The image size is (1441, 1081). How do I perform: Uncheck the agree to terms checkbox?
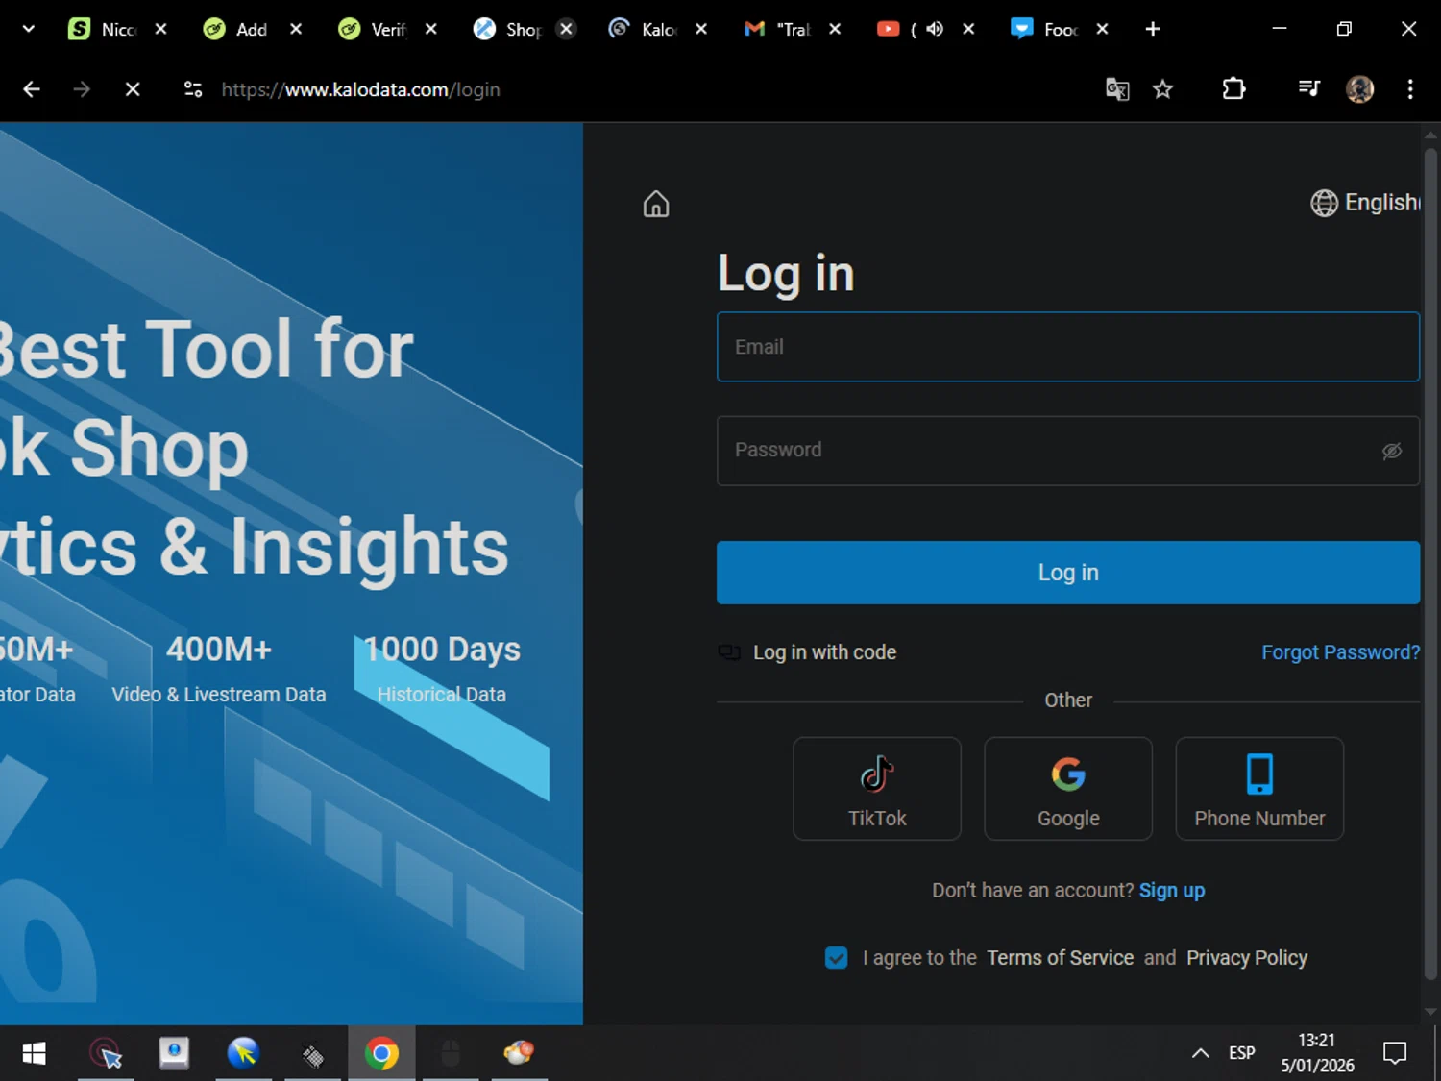click(836, 958)
